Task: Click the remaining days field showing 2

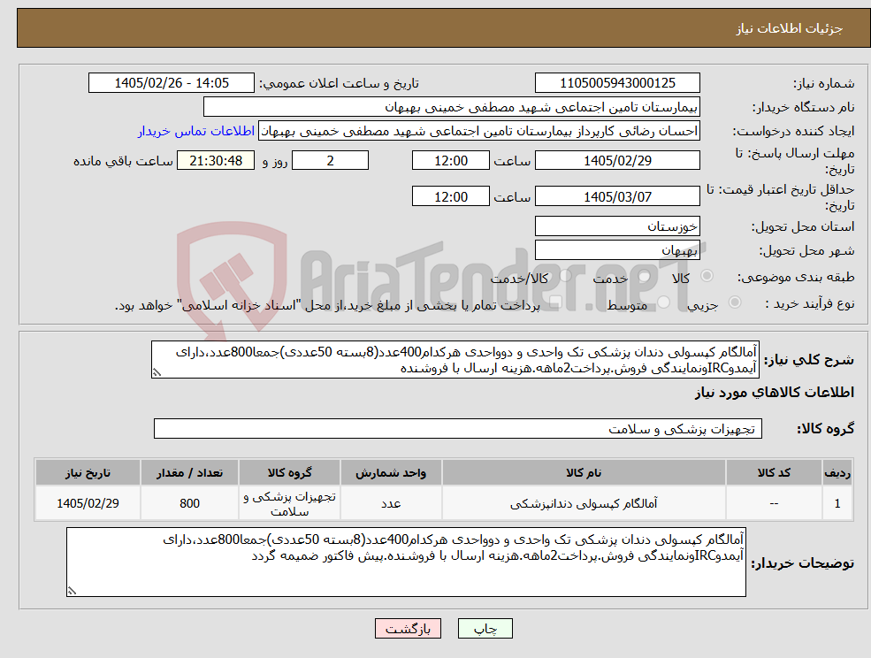Action: (330, 161)
